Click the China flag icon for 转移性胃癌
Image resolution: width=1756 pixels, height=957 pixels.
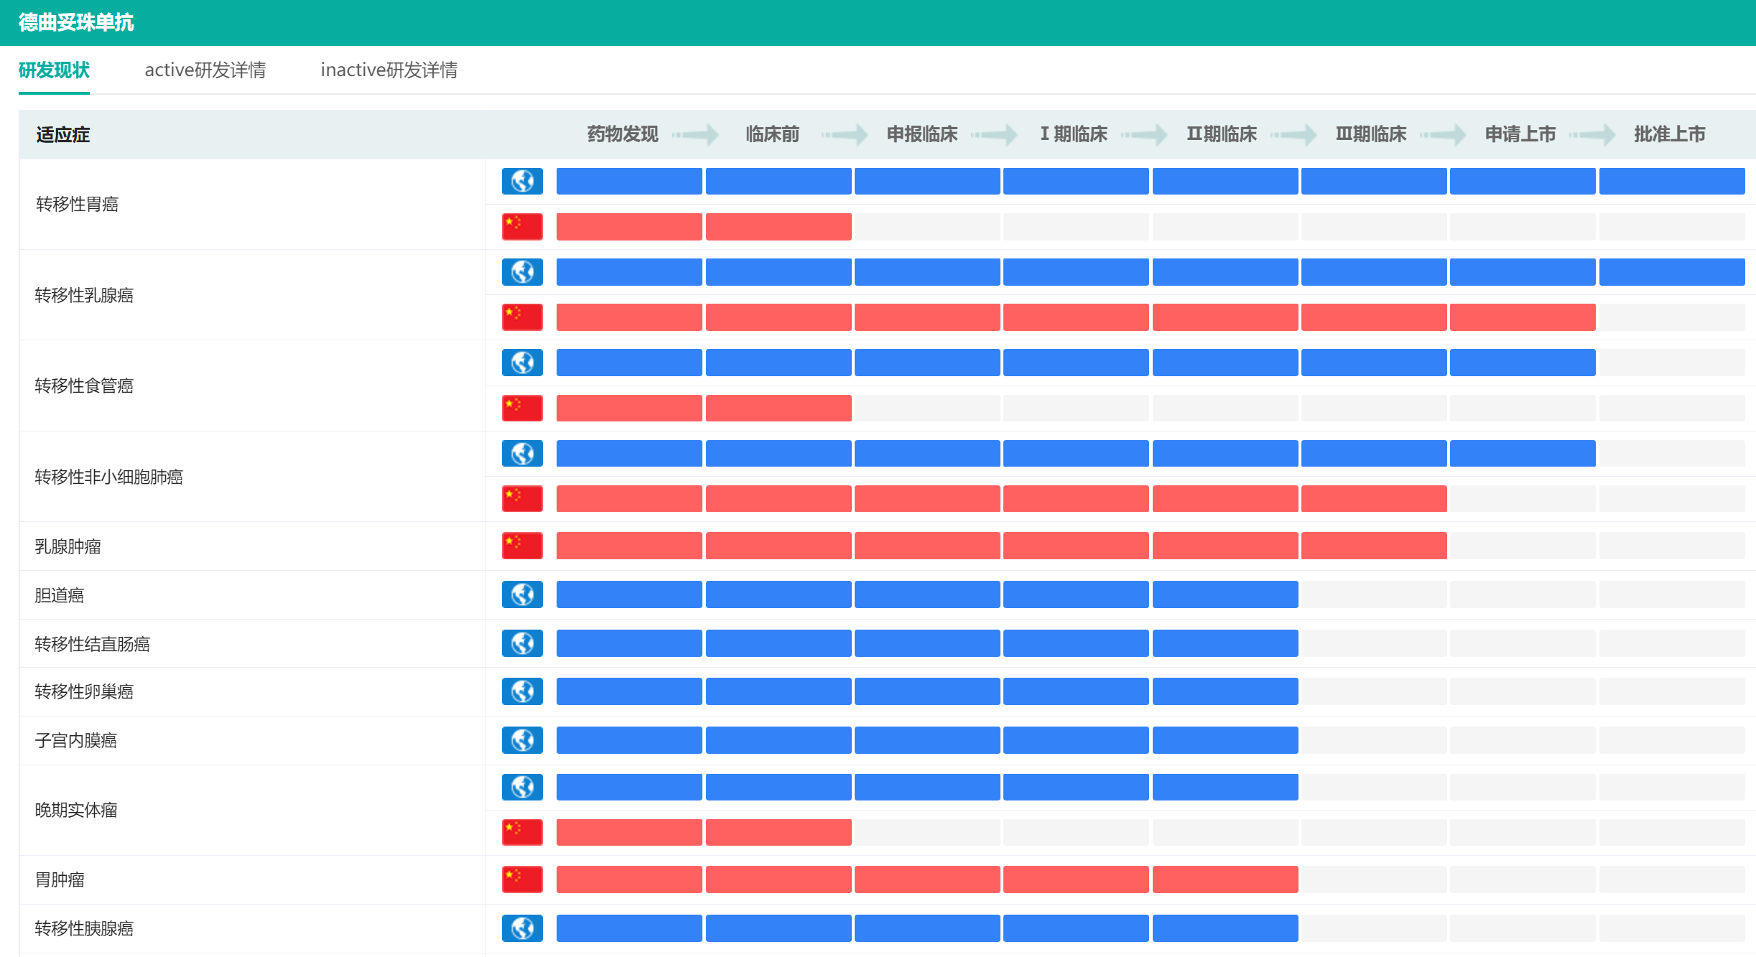522,226
